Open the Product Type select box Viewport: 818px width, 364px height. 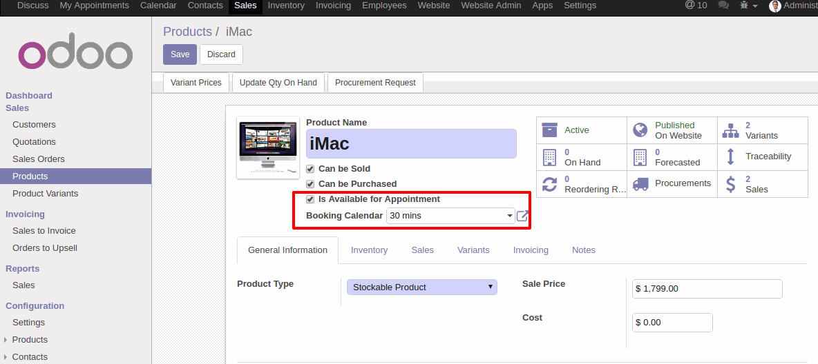coord(421,287)
